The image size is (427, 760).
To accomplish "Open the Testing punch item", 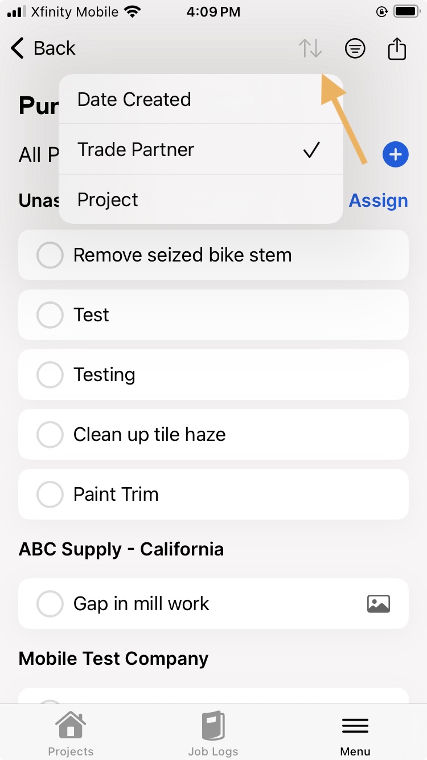I will point(213,374).
